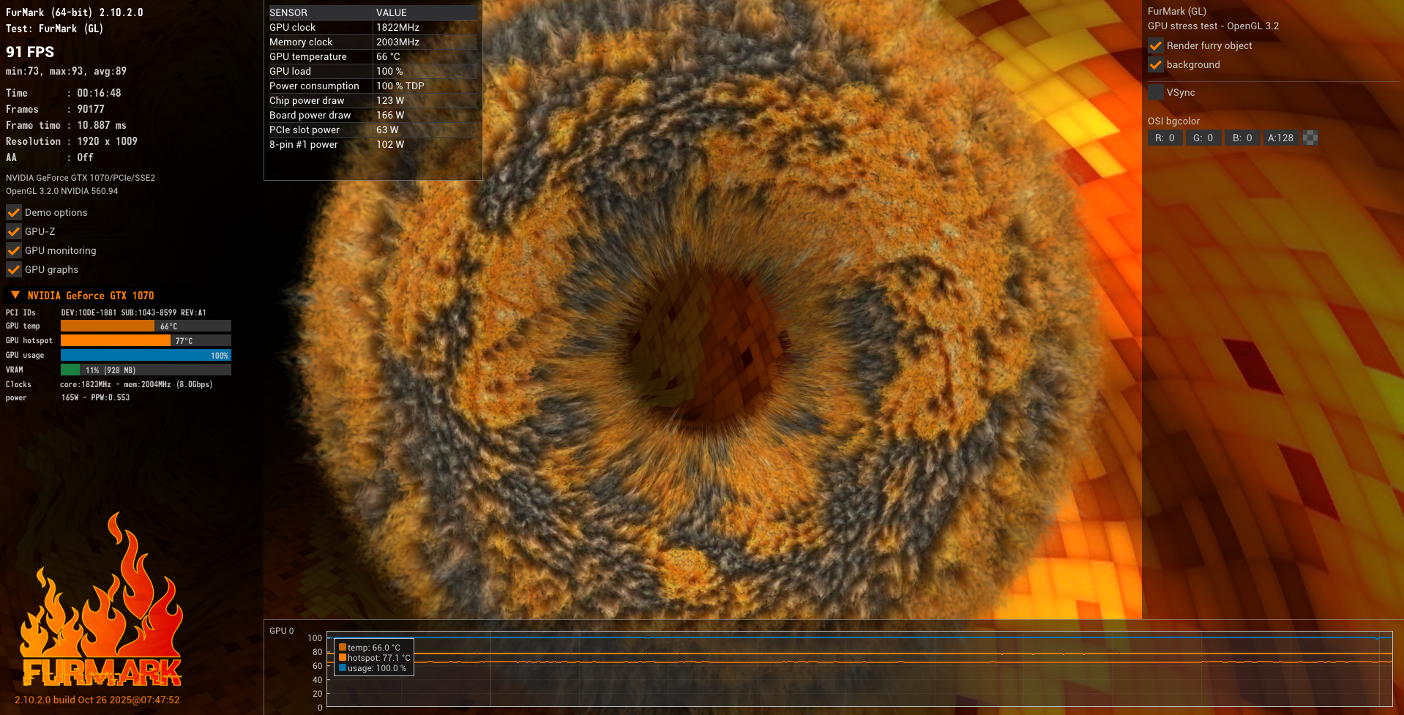Click the A:128 alpha field
This screenshot has width=1404, height=715.
pyautogui.click(x=1281, y=138)
